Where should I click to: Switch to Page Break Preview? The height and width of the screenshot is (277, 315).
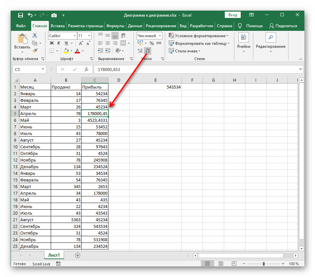(x=234, y=263)
